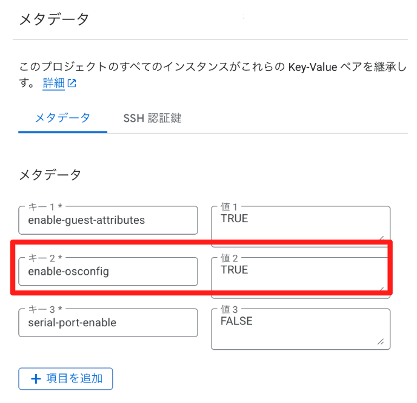This screenshot has height=403, width=417.
Task: Grab the resize handle of 値 2 box
Action: pyautogui.click(x=382, y=289)
